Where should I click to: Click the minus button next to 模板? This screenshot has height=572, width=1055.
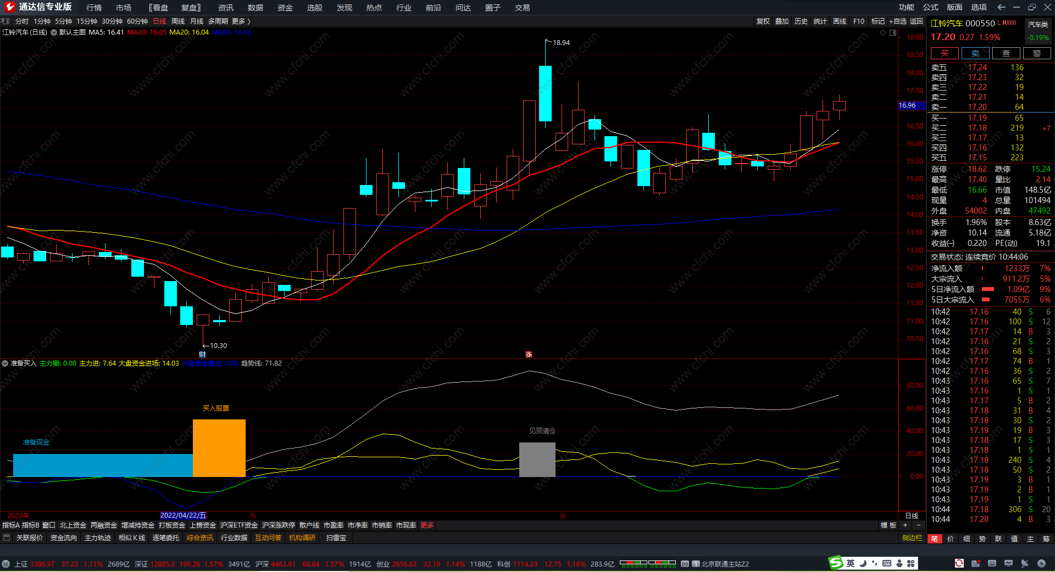[918, 525]
